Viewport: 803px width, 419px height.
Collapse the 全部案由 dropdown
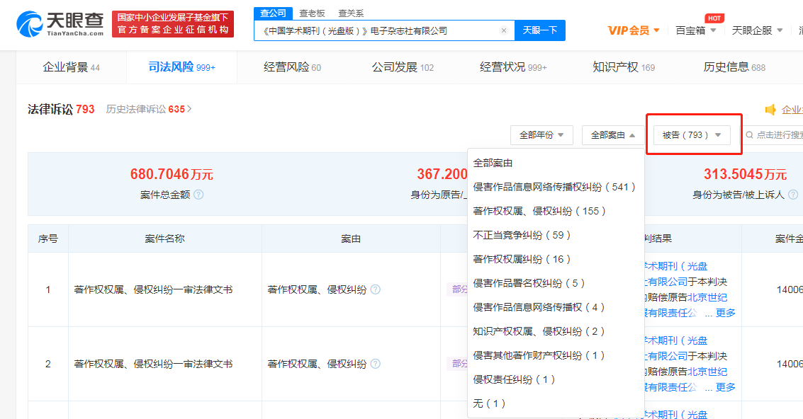613,135
